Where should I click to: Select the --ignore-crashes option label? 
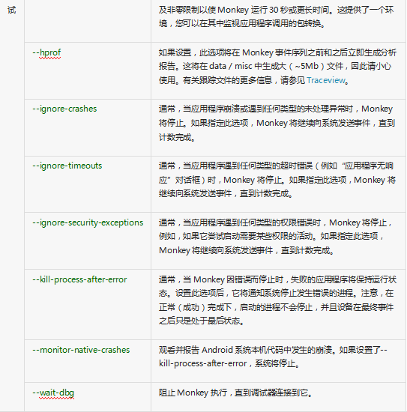click(64, 109)
